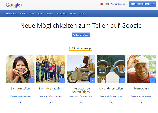Open Weitere Informationen under Interessanten Leuten folgen
Image resolution: width=158 pixels, height=113 pixels.
pyautogui.click(x=81, y=96)
